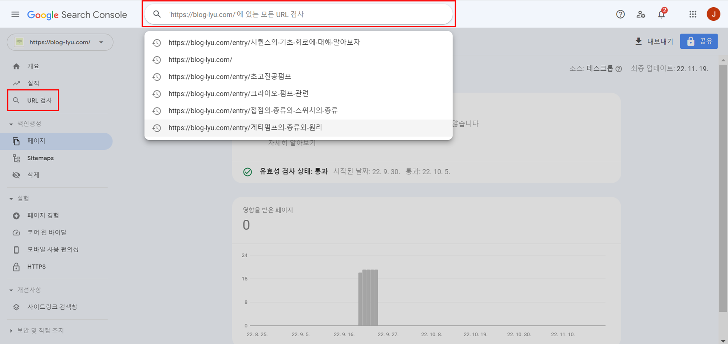The width and height of the screenshot is (728, 344).
Task: Click history icon beside 초고진공펌프 suggestion
Action: point(157,77)
